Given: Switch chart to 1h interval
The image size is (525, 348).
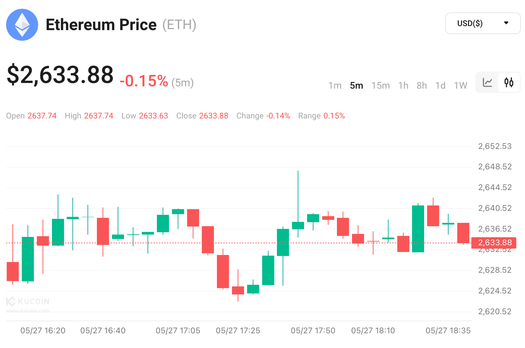Looking at the screenshot, I should coord(403,86).
